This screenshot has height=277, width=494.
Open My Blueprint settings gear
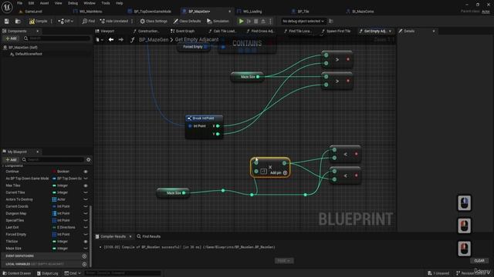(x=89, y=159)
